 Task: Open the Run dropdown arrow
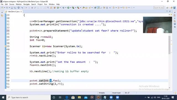coord(71,8)
